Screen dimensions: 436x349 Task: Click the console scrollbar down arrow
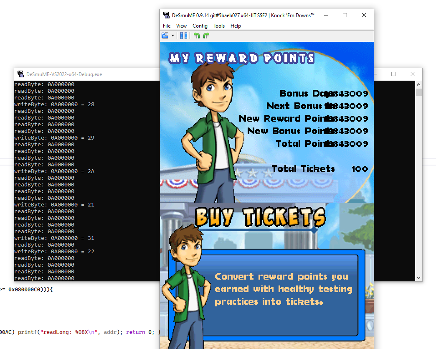(x=418, y=278)
